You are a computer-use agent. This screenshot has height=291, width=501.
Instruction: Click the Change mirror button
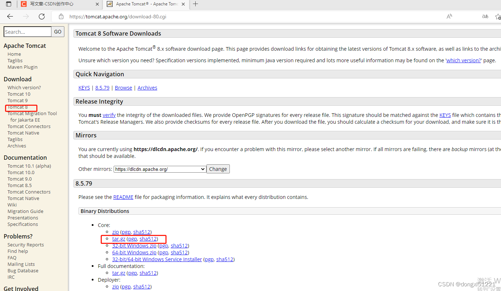[218, 169]
